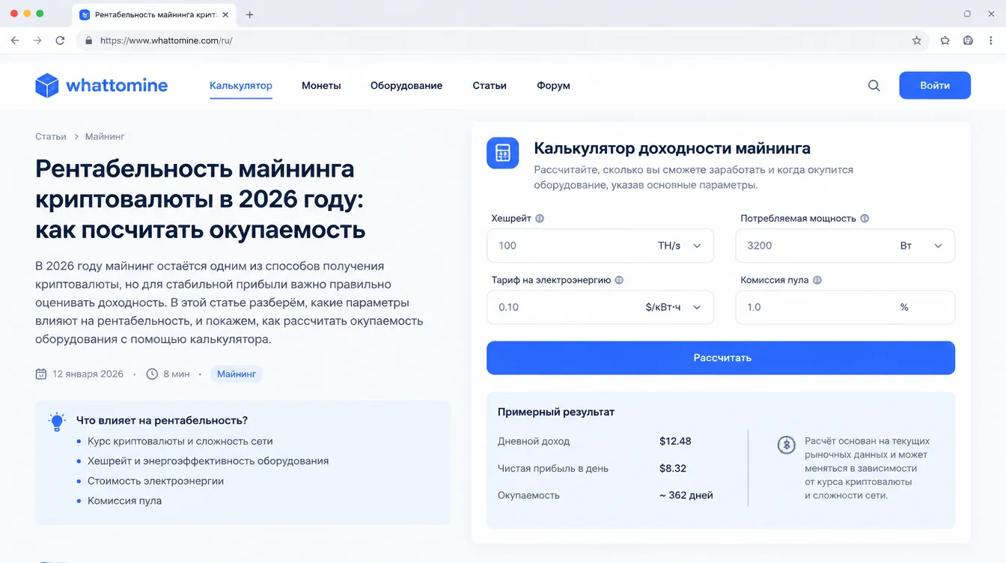
Task: Click the ~ 362 дней payback value
Action: pyautogui.click(x=686, y=495)
